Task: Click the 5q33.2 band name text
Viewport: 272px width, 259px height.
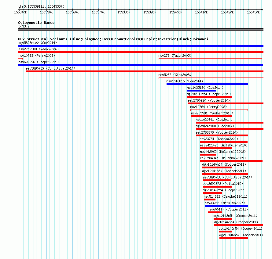Action: pyautogui.click(x=24, y=26)
